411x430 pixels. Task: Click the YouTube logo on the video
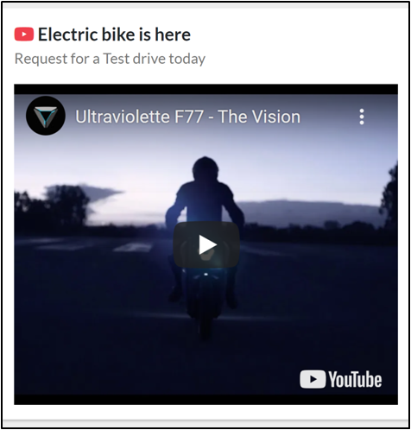[x=341, y=379]
